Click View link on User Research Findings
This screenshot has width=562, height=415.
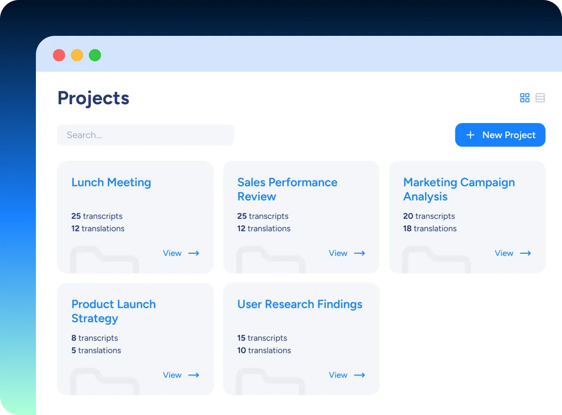(x=338, y=375)
